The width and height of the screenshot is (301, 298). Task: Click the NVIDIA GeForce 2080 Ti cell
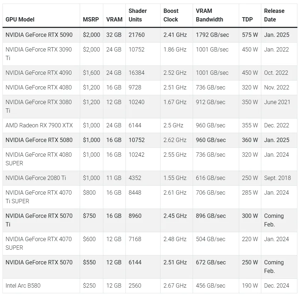pyautogui.click(x=36, y=178)
